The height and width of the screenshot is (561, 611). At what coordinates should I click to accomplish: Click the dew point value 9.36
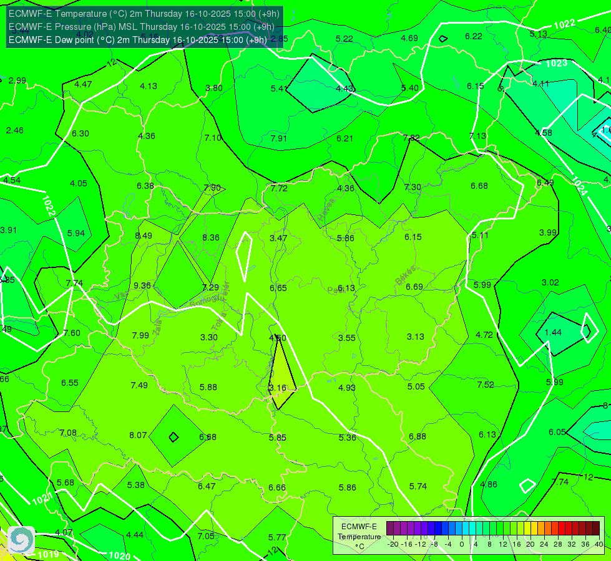coord(142,285)
